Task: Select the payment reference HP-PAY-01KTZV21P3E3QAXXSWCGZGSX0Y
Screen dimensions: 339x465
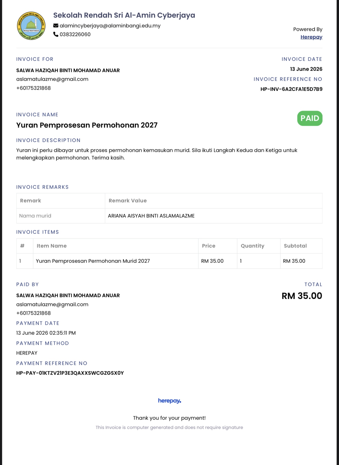Action: 70,373
